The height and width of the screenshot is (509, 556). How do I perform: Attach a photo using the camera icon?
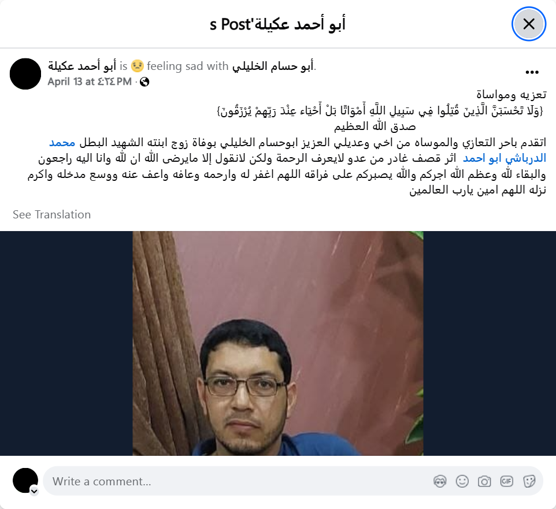click(x=484, y=481)
